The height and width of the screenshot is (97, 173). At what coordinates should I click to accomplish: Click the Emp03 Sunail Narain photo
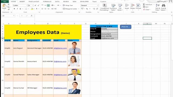(x=75, y=75)
